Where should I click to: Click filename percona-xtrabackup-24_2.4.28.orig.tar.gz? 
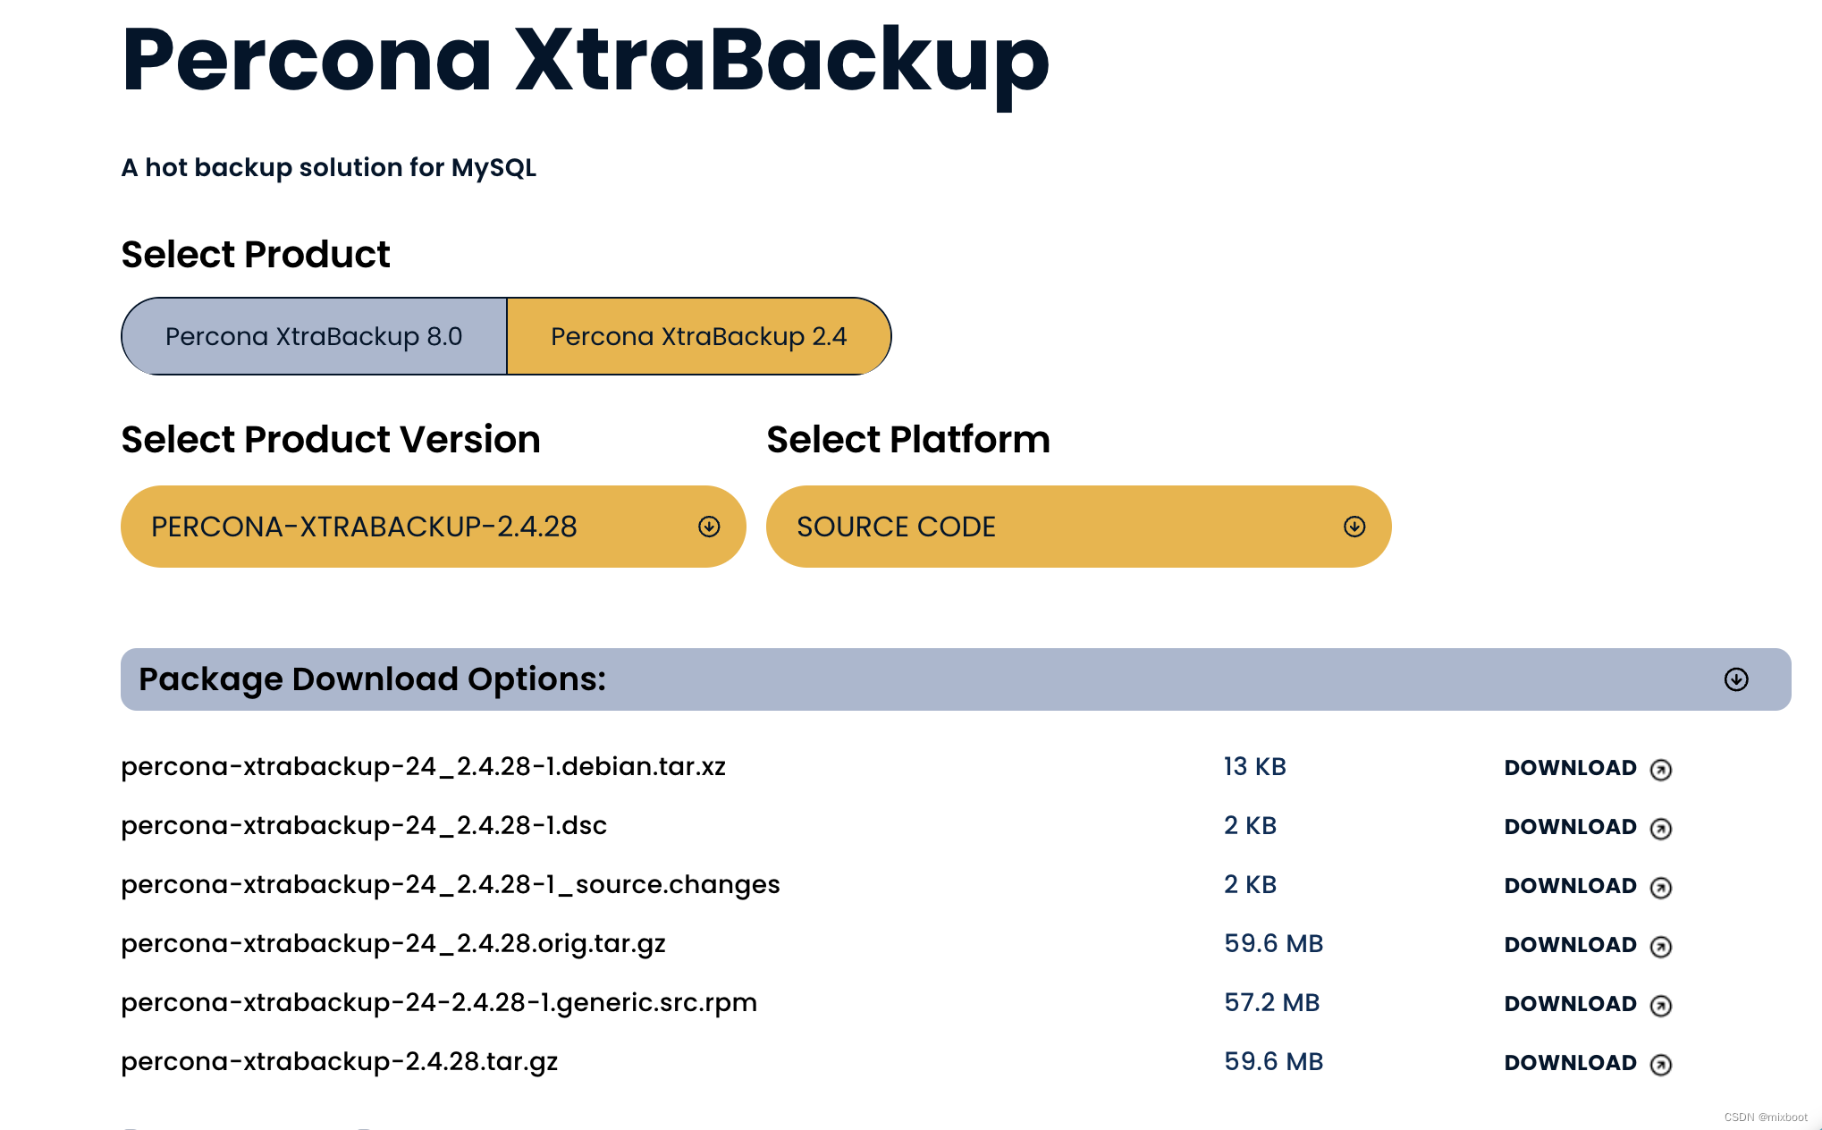[393, 944]
